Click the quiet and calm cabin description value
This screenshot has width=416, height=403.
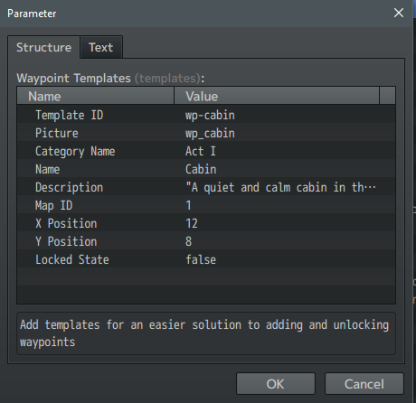point(280,187)
